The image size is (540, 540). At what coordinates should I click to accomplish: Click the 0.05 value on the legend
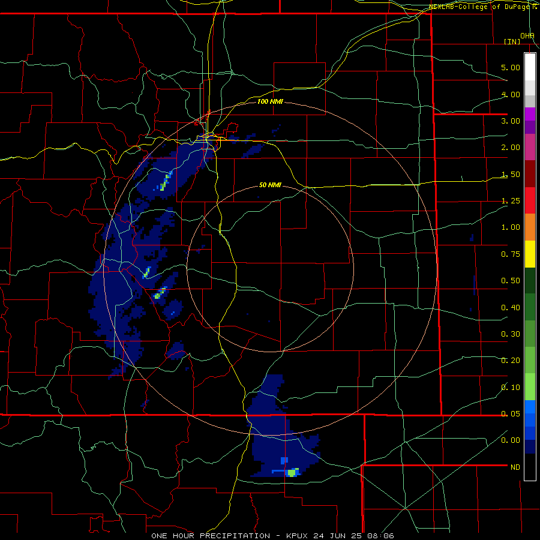click(x=511, y=413)
